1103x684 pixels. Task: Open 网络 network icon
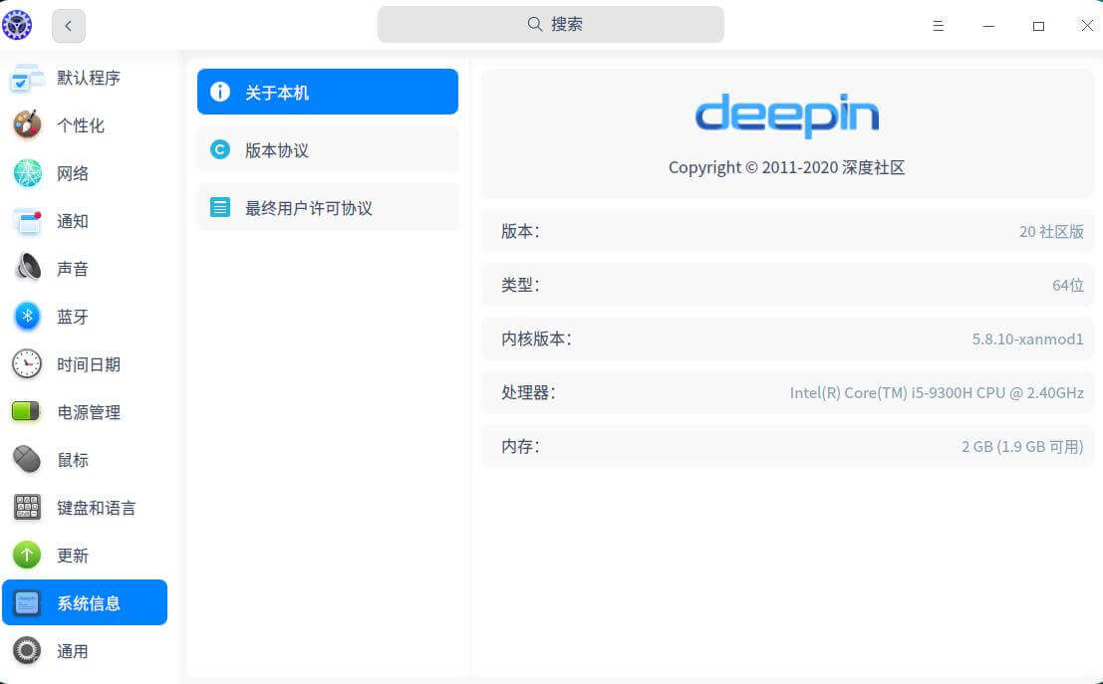(28, 173)
